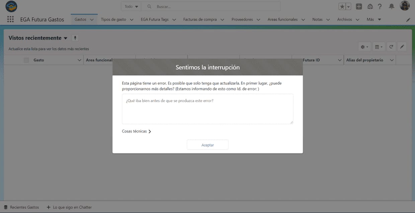415x213 pixels.
Task: Select the Notas tab
Action: (317, 19)
